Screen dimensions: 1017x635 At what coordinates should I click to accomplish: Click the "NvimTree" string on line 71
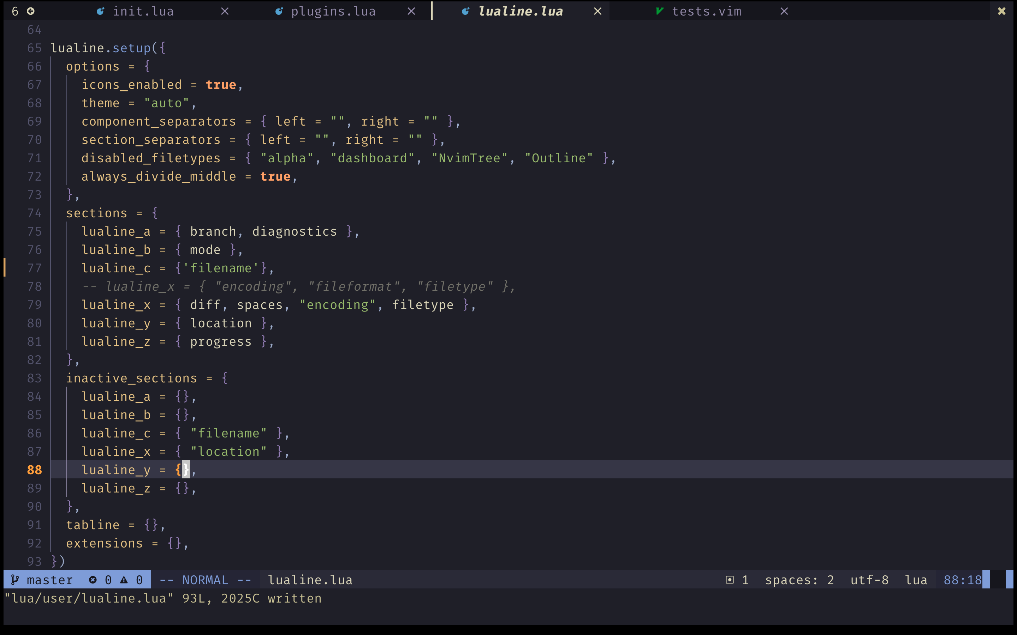pyautogui.click(x=470, y=158)
